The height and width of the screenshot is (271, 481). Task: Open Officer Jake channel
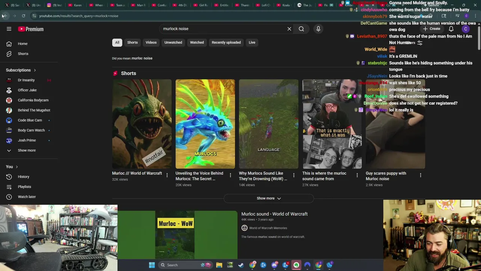[x=27, y=90]
